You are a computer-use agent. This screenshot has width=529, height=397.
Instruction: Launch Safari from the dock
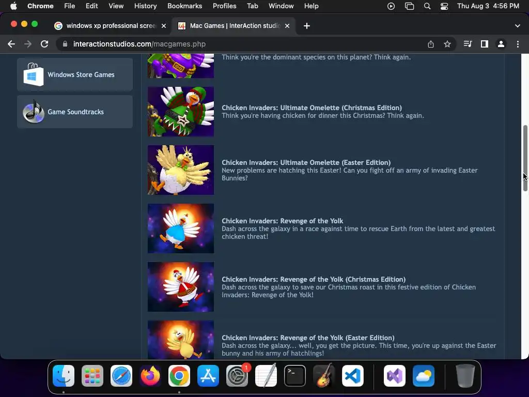(x=121, y=376)
